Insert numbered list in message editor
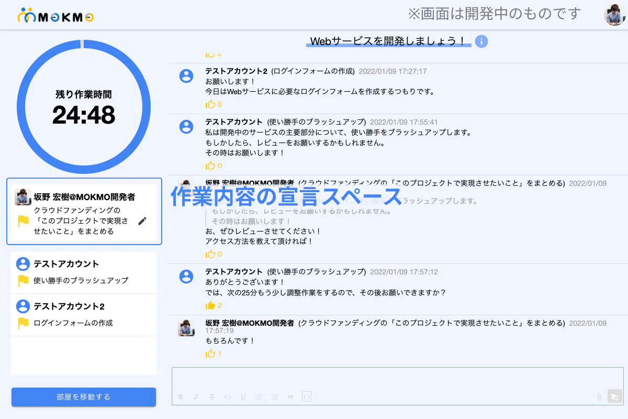 pyautogui.click(x=259, y=397)
